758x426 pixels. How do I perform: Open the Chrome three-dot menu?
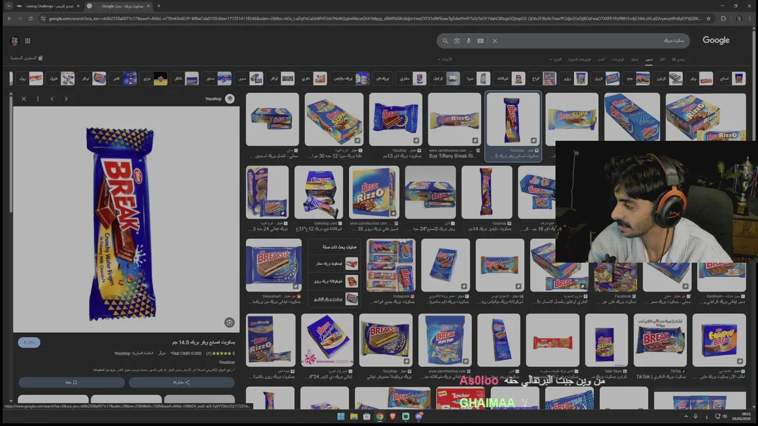pyautogui.click(x=749, y=18)
